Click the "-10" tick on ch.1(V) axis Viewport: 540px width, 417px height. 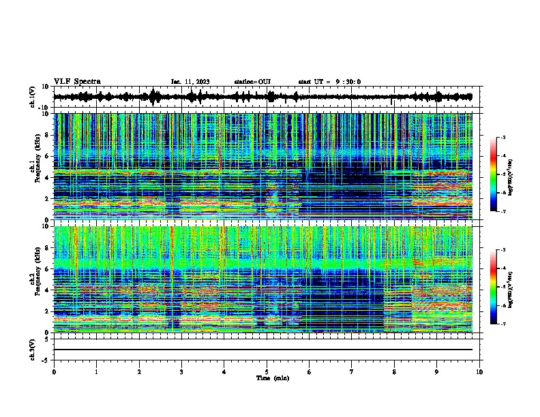(x=44, y=108)
